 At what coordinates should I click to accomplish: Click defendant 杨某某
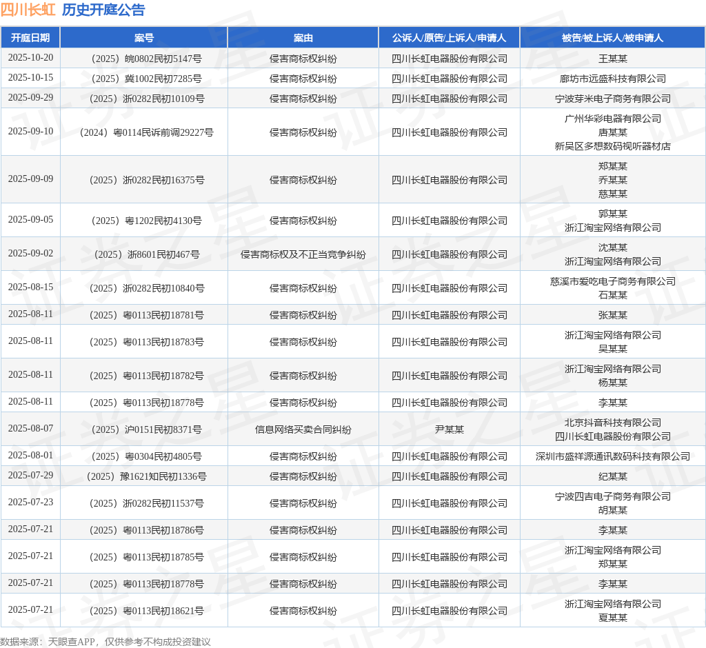click(x=613, y=383)
